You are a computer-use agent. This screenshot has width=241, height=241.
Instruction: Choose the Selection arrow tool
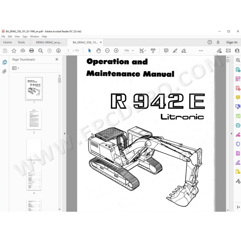tap(90, 51)
